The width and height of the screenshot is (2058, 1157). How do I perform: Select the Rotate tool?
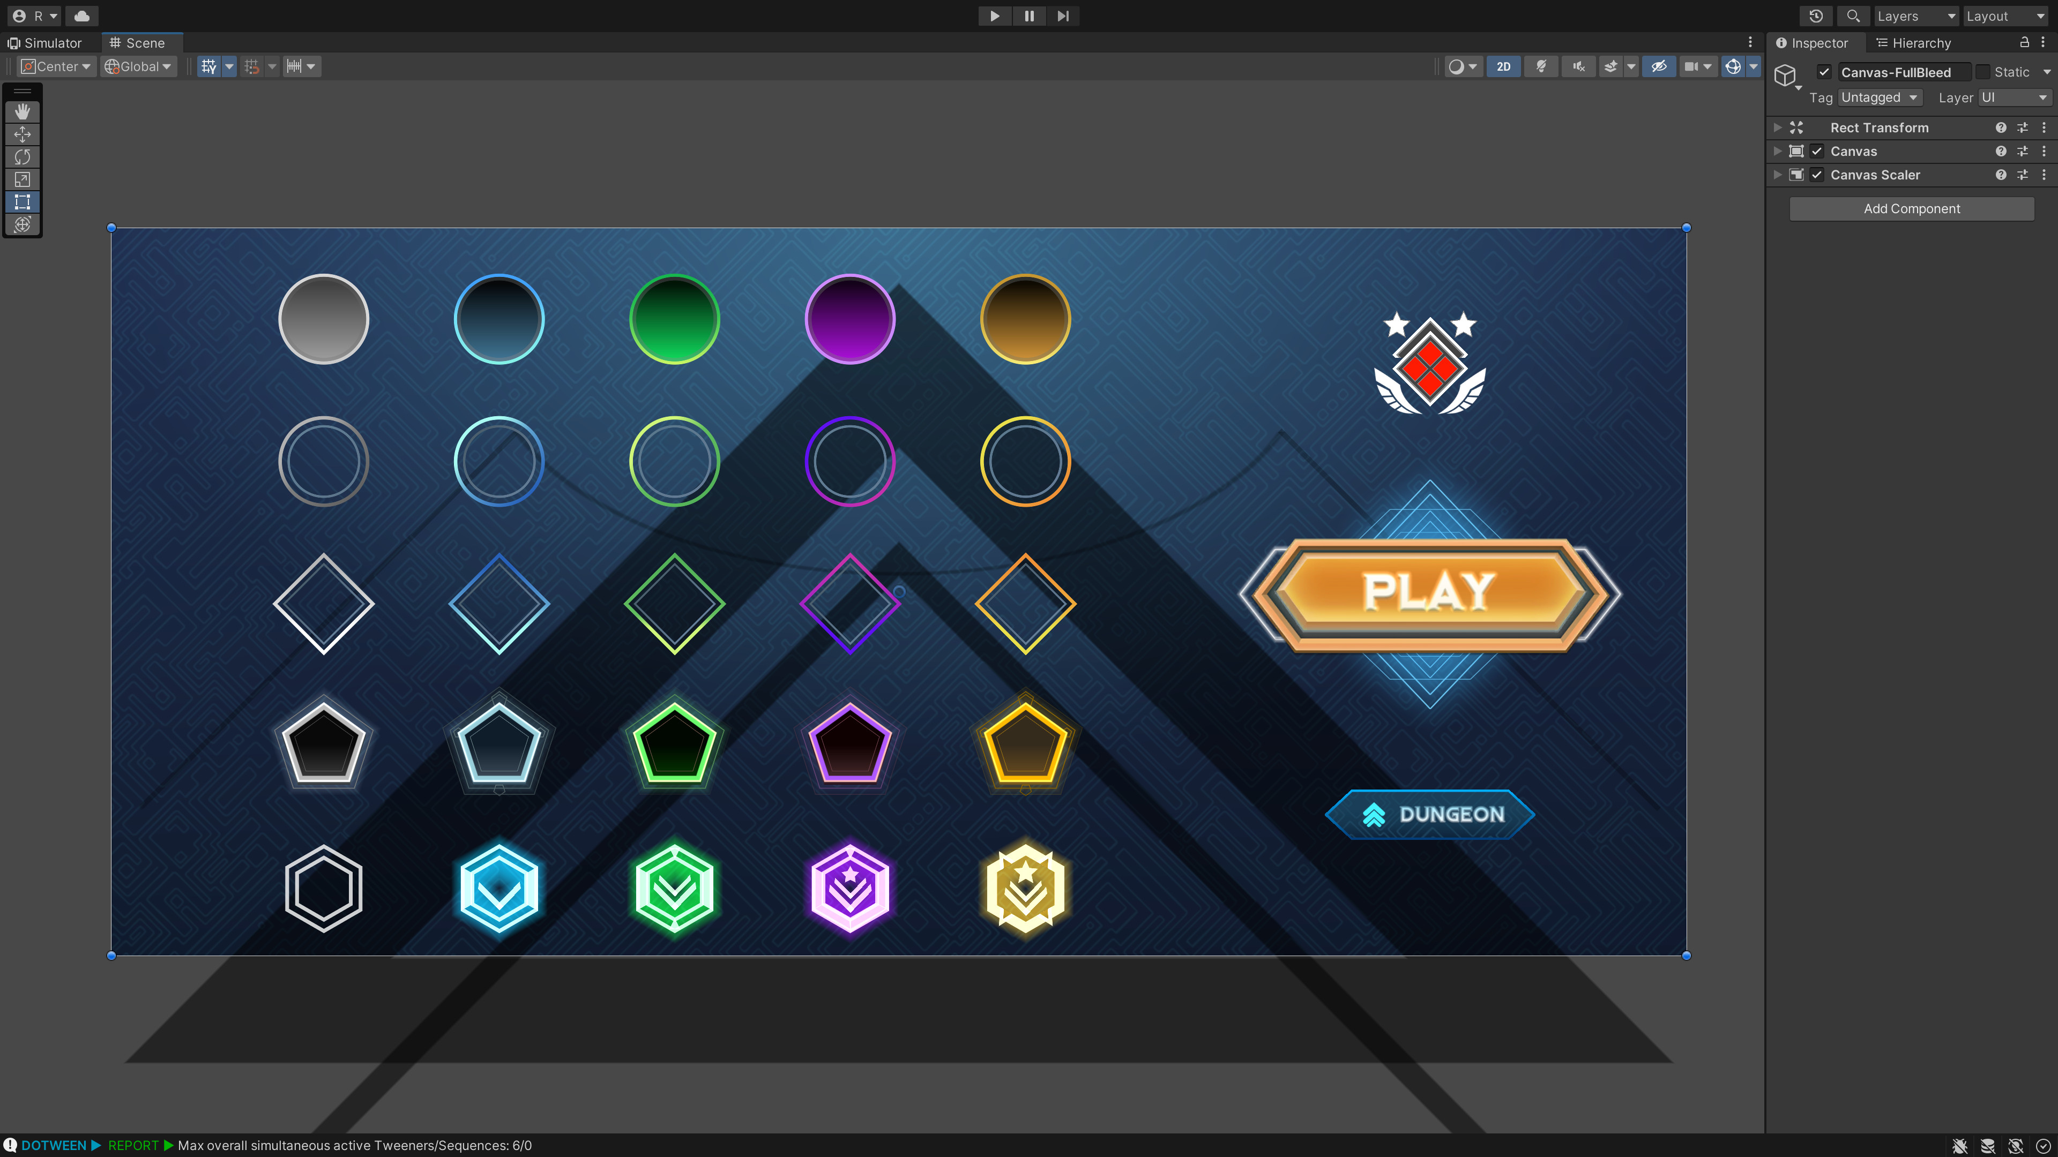pyautogui.click(x=23, y=156)
